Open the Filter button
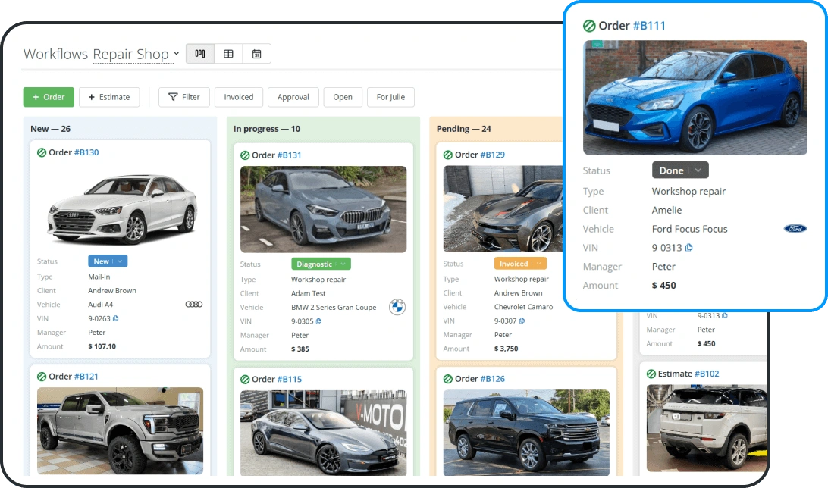The width and height of the screenshot is (828, 488). pos(184,97)
